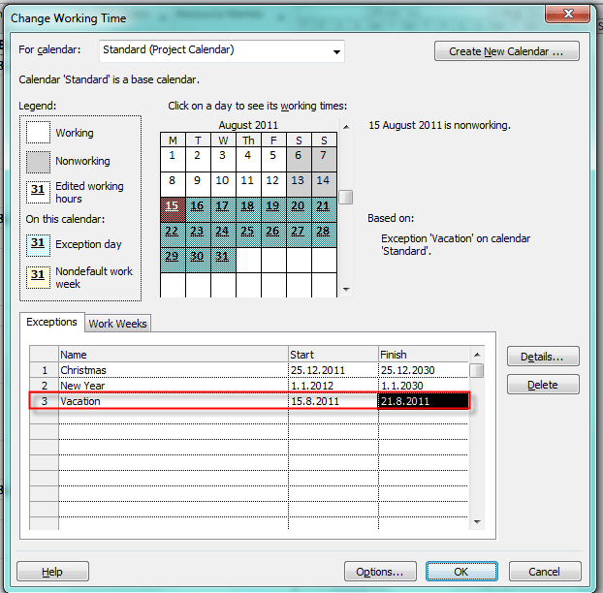This screenshot has width=603, height=593.
Task: Select the Exceptions tab
Action: 51,322
